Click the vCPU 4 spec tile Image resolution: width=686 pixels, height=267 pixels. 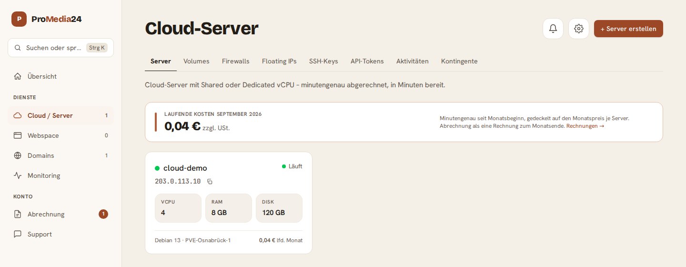[178, 208]
